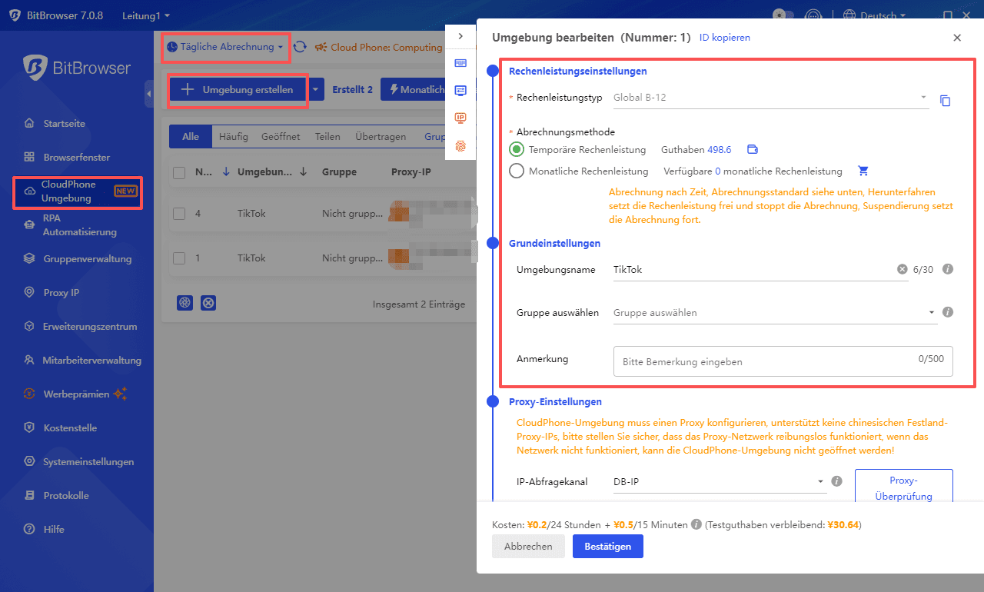This screenshot has height=592, width=984.
Task: Click the info icon in Kosten line
Action: coord(696,524)
